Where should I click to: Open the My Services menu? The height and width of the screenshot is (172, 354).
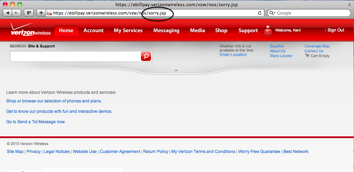(x=128, y=30)
